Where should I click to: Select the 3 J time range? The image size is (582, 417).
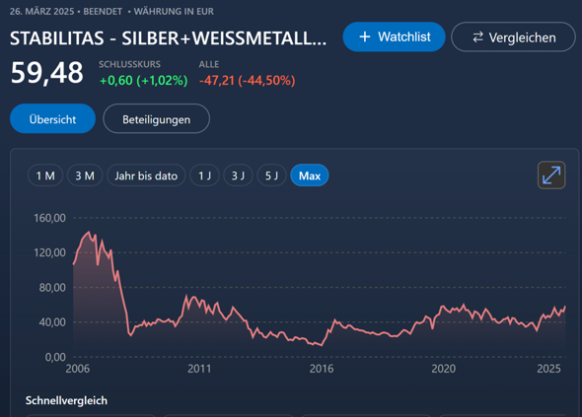click(x=238, y=175)
